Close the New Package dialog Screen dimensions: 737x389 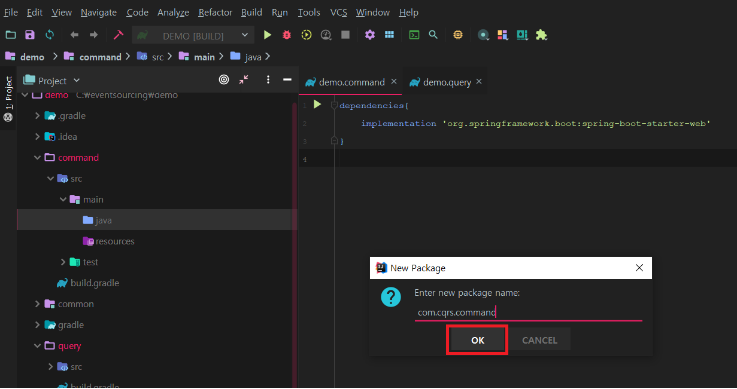tap(639, 268)
